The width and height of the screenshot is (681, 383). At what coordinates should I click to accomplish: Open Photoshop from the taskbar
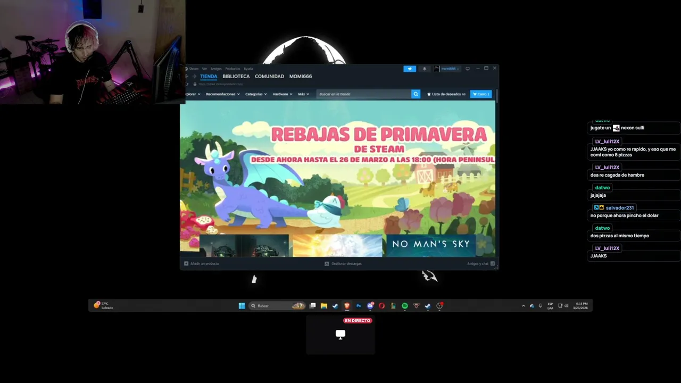pos(359,306)
